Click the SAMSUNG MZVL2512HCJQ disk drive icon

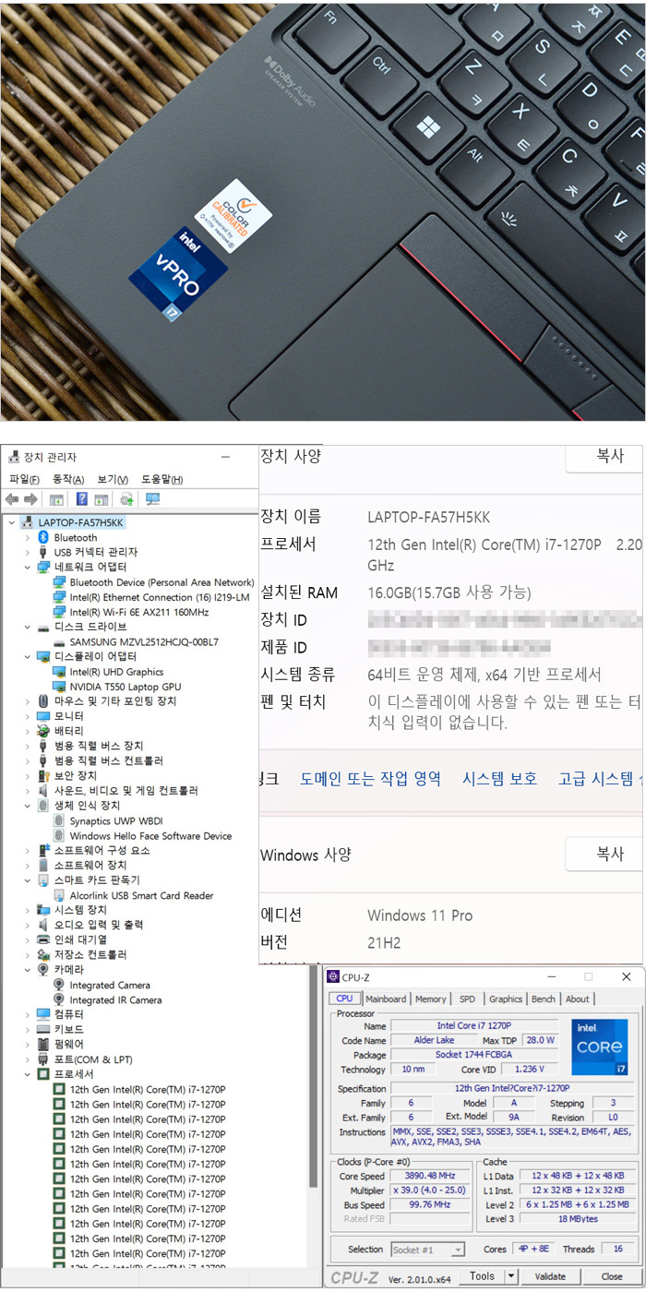[x=59, y=641]
